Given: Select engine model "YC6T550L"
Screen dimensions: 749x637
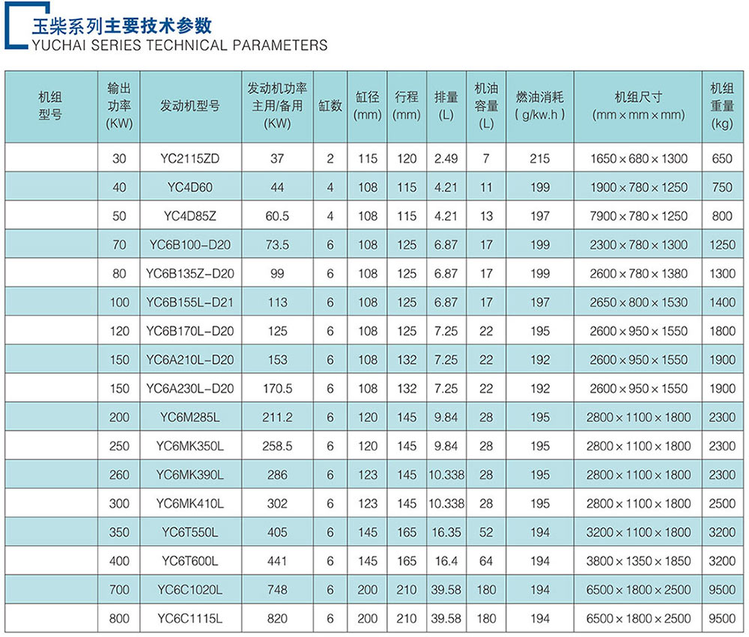Looking at the screenshot, I should coord(190,532).
